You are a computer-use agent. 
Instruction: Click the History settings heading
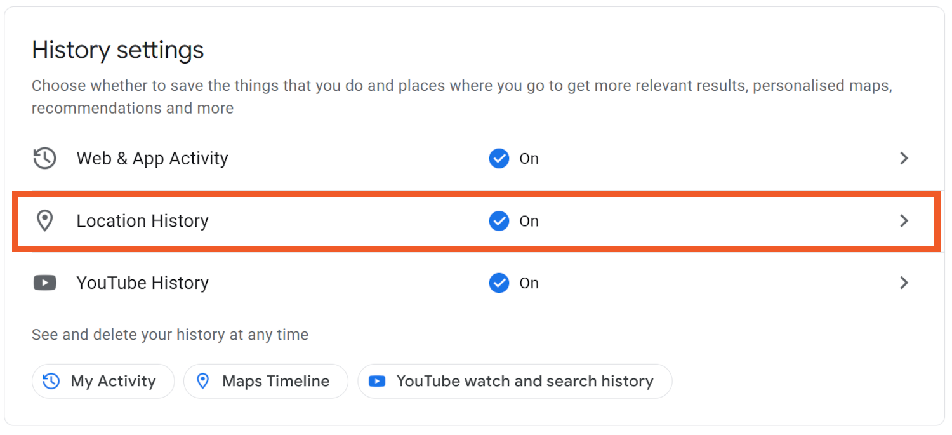click(118, 50)
